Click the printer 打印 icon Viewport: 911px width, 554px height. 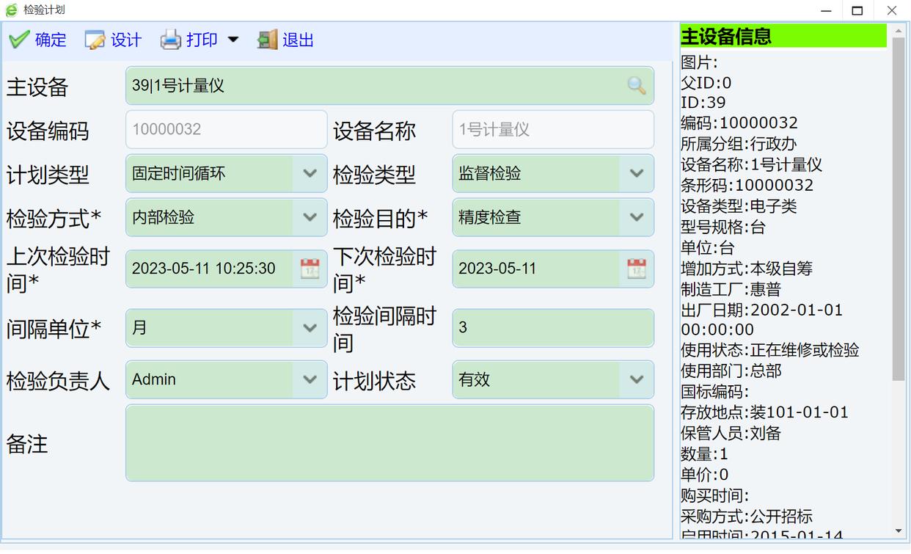[170, 40]
